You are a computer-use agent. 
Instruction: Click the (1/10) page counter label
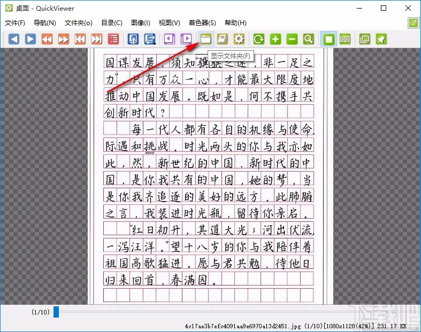click(x=41, y=312)
